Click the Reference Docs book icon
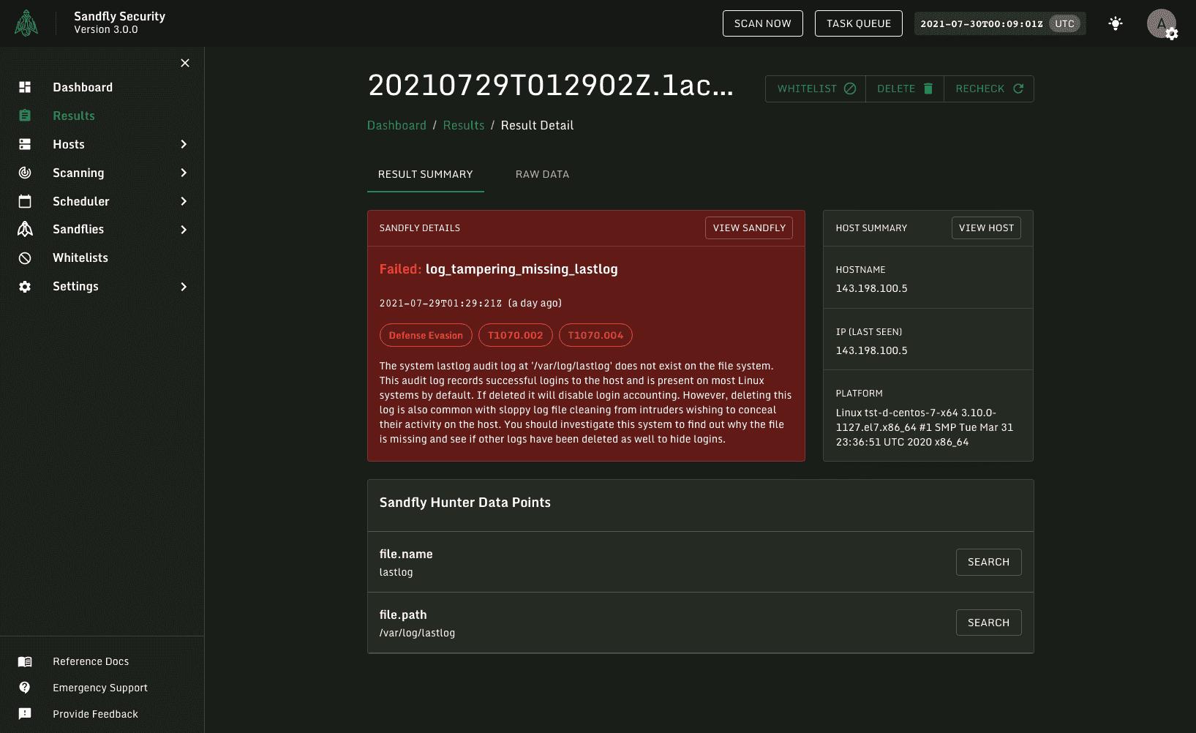This screenshot has height=733, width=1196. 25,661
